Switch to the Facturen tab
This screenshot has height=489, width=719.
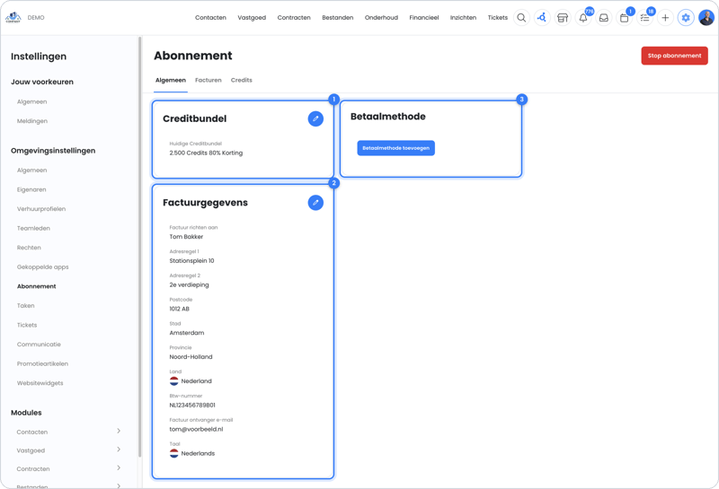tap(209, 80)
